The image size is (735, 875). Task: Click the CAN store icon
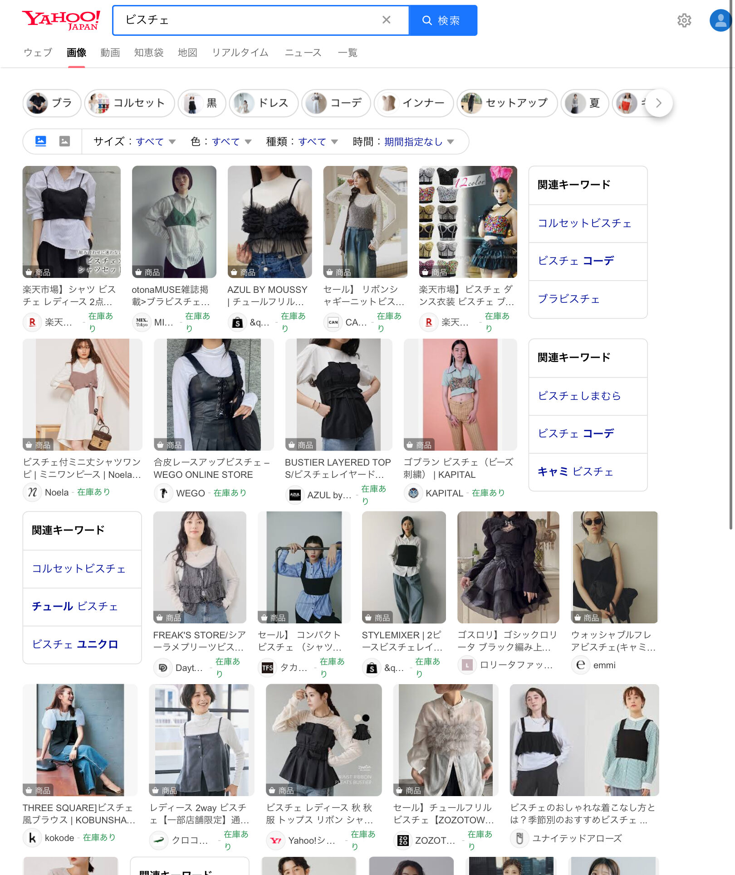coord(333,322)
